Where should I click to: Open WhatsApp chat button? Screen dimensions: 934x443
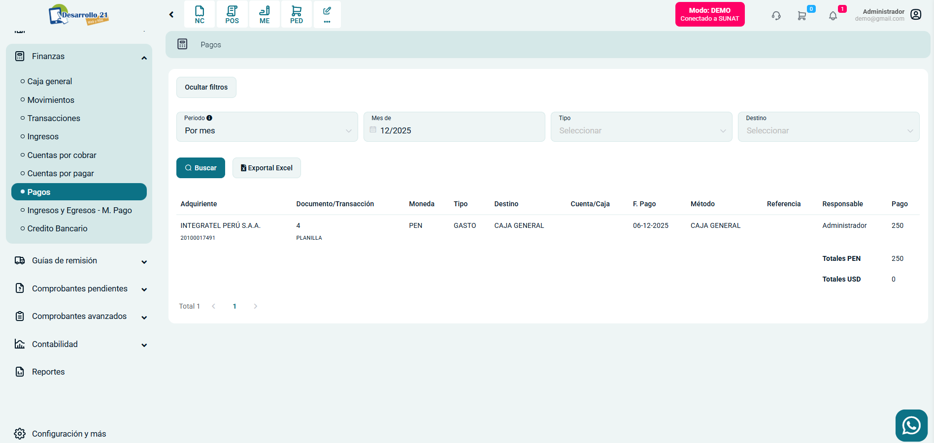(911, 425)
